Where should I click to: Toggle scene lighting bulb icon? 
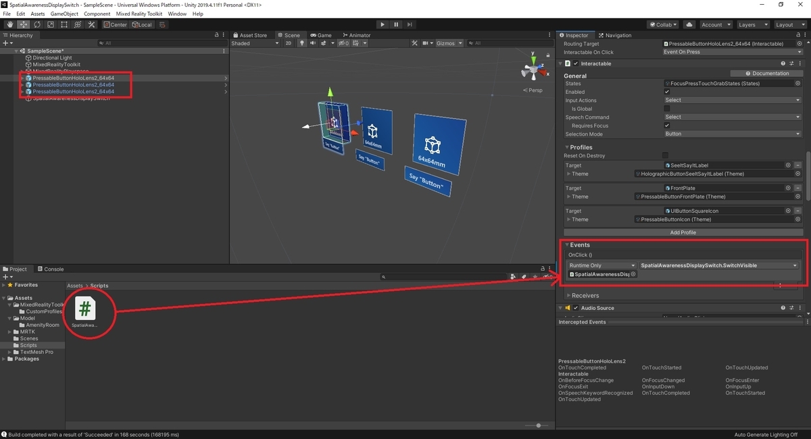tap(302, 43)
